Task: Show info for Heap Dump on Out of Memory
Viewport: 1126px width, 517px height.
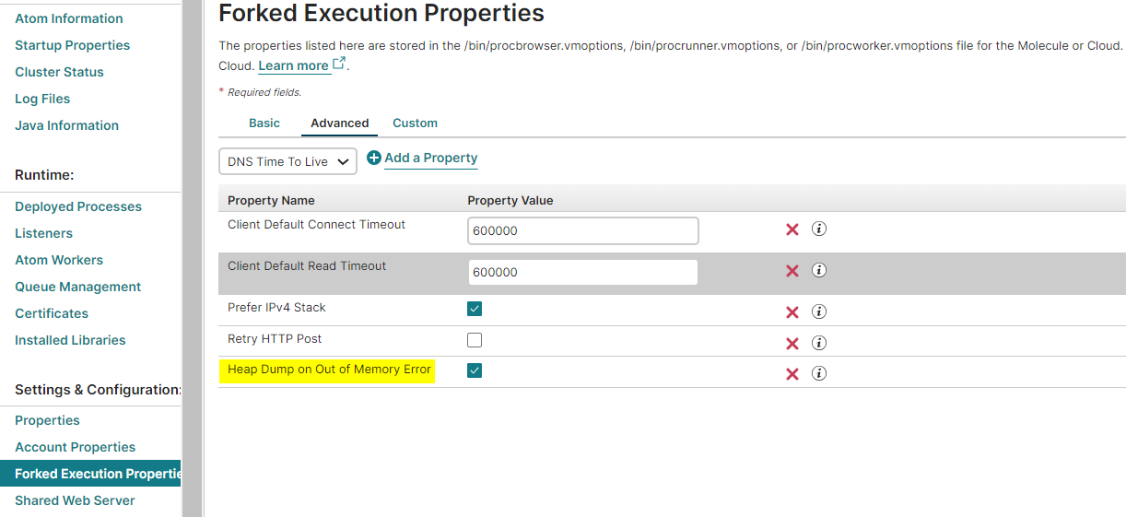Action: coord(818,373)
